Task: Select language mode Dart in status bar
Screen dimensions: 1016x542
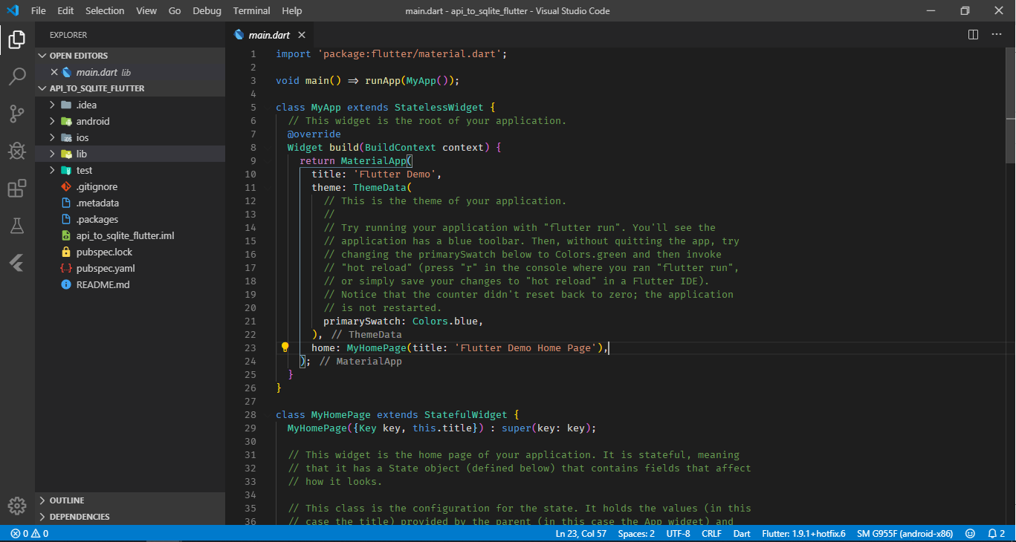Action: [x=742, y=533]
